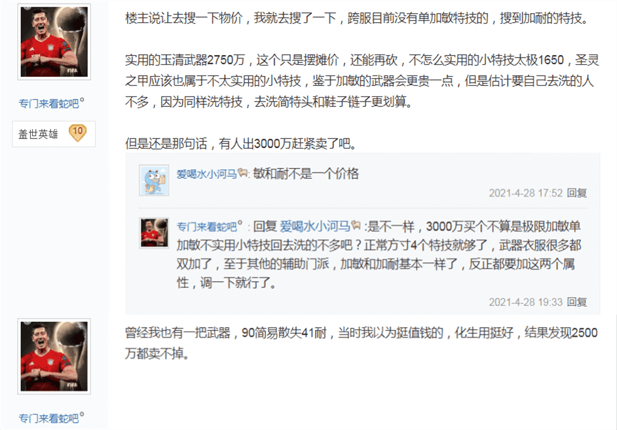
Task: Click the level 10 heart badge icon
Action: (x=77, y=133)
